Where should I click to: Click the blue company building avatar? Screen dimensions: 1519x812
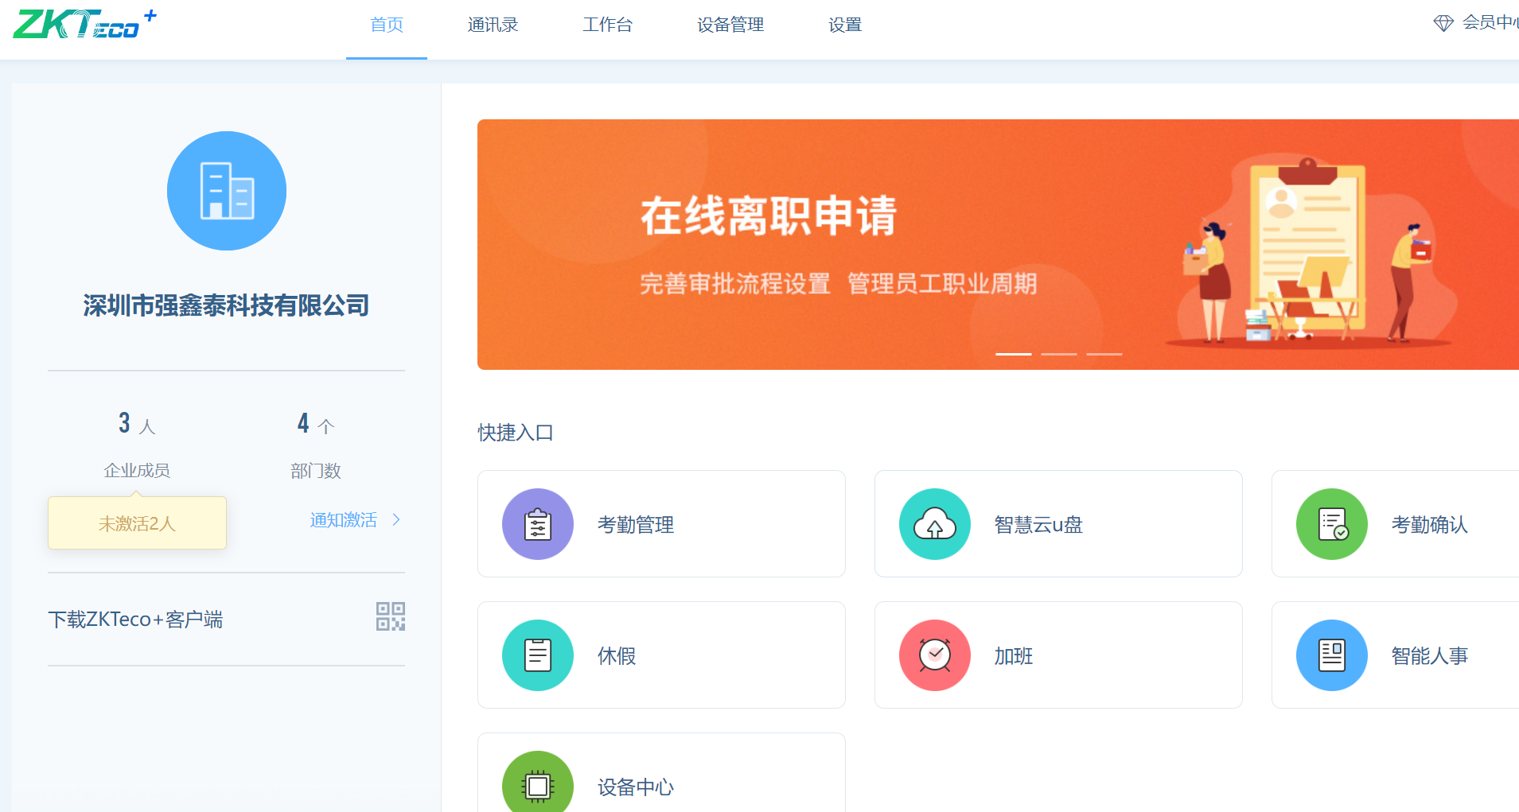pyautogui.click(x=227, y=191)
